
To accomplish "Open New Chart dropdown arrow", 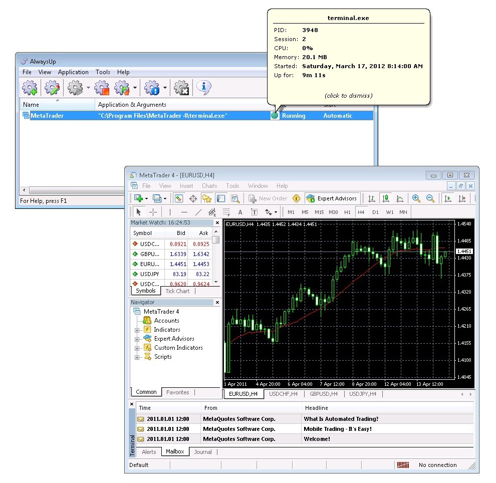I will pyautogui.click(x=146, y=198).
